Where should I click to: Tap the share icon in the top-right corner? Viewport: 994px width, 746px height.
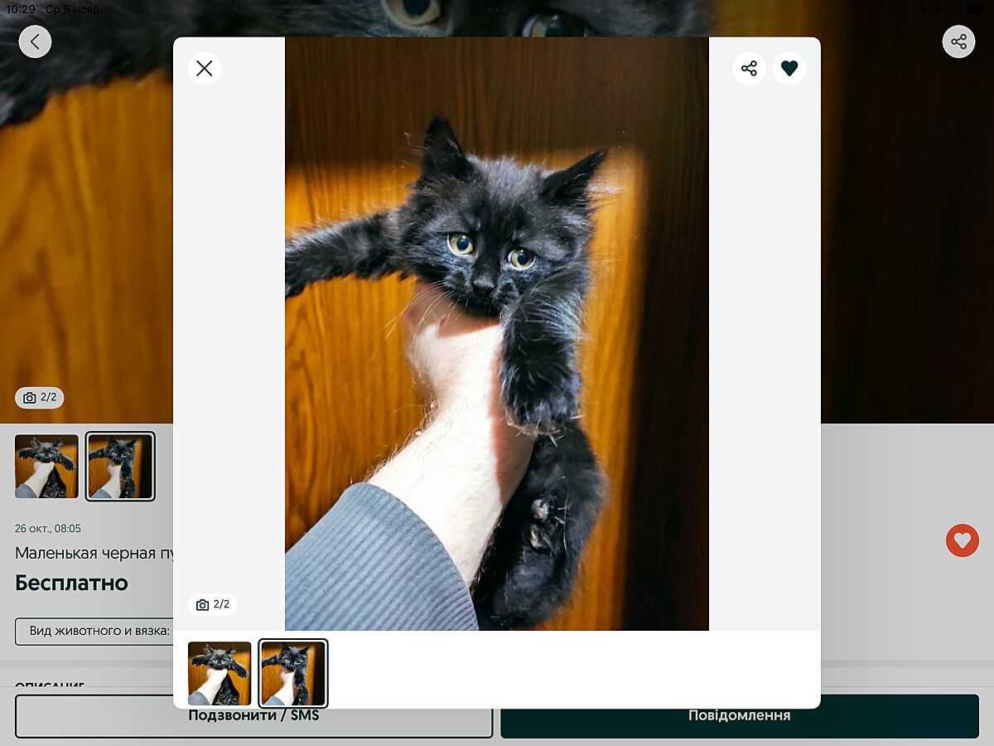pyautogui.click(x=958, y=41)
